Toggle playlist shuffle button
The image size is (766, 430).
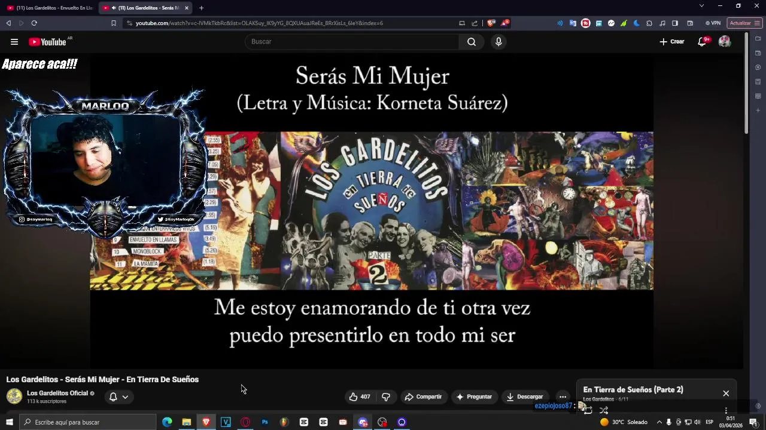604,410
